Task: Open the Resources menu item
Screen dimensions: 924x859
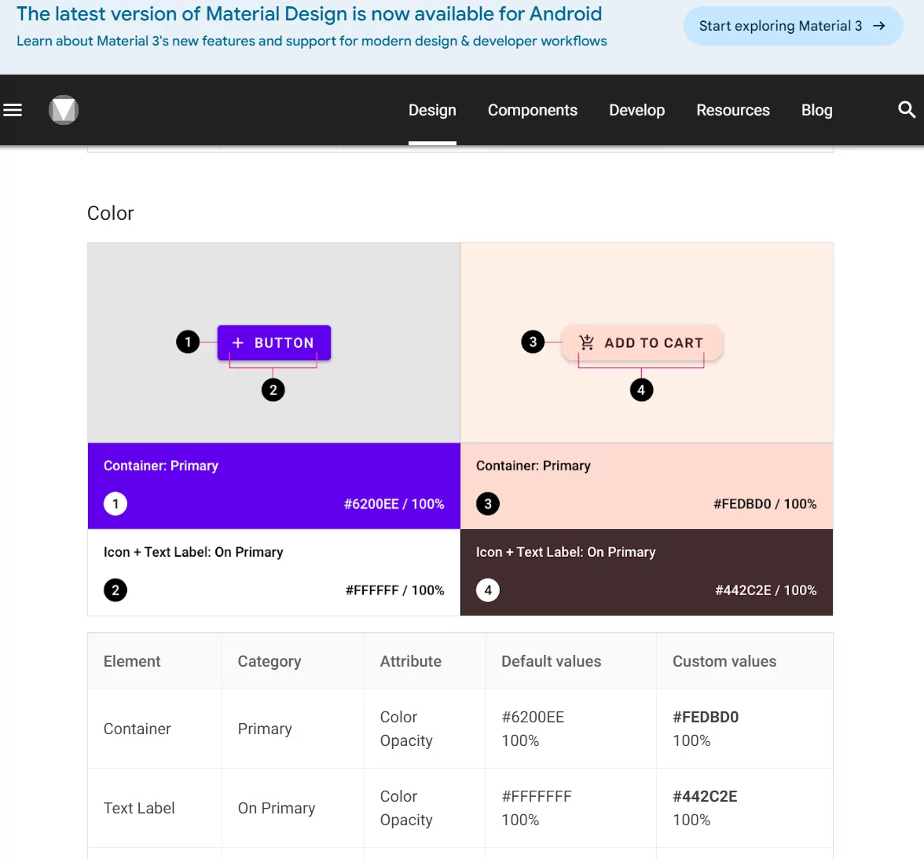Action: click(732, 111)
